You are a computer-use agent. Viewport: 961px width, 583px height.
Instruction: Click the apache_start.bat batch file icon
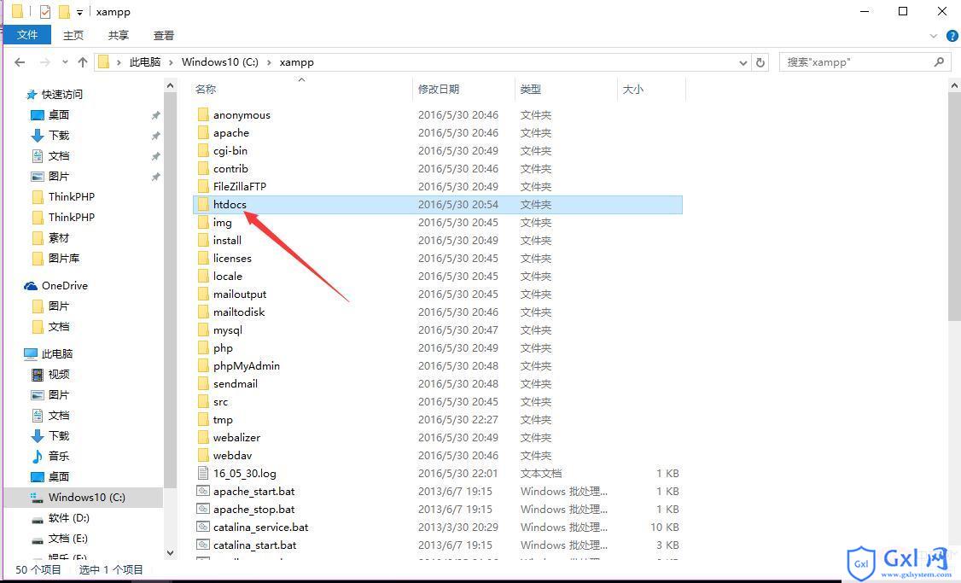tap(203, 491)
